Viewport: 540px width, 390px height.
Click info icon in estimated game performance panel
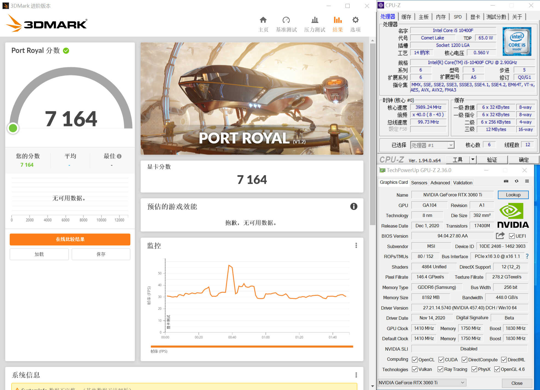tap(354, 206)
